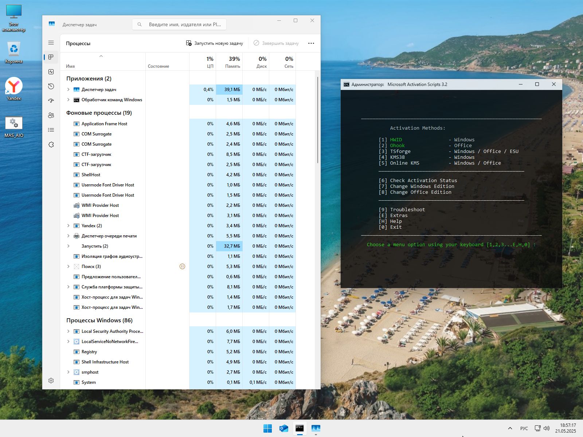Expand Поиск (3) process group

pyautogui.click(x=68, y=267)
